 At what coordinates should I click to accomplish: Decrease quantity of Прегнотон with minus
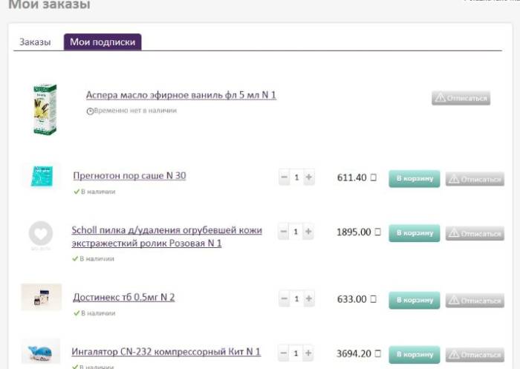285,177
